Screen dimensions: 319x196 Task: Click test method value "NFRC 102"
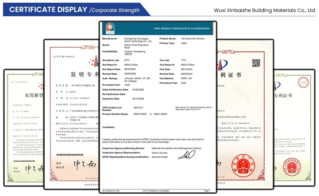click(x=186, y=78)
